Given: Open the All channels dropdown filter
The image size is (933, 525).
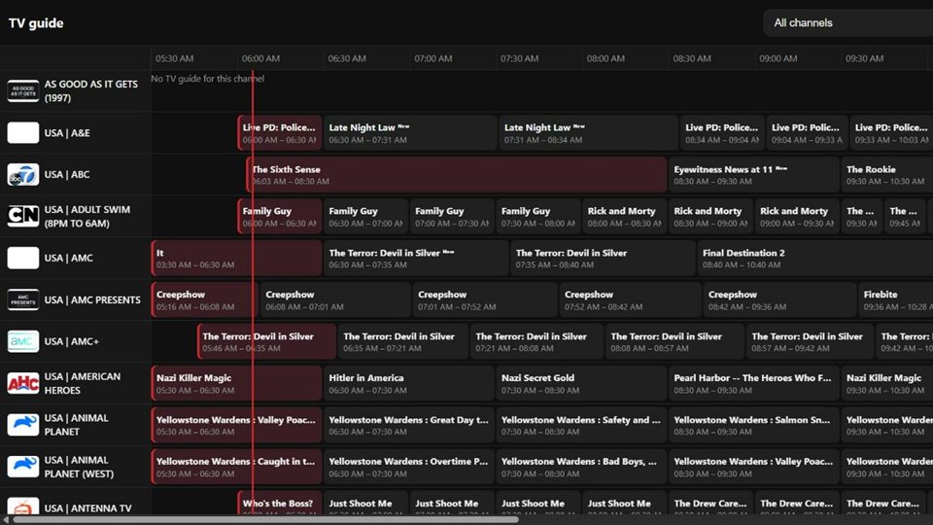Looking at the screenshot, I should click(847, 23).
